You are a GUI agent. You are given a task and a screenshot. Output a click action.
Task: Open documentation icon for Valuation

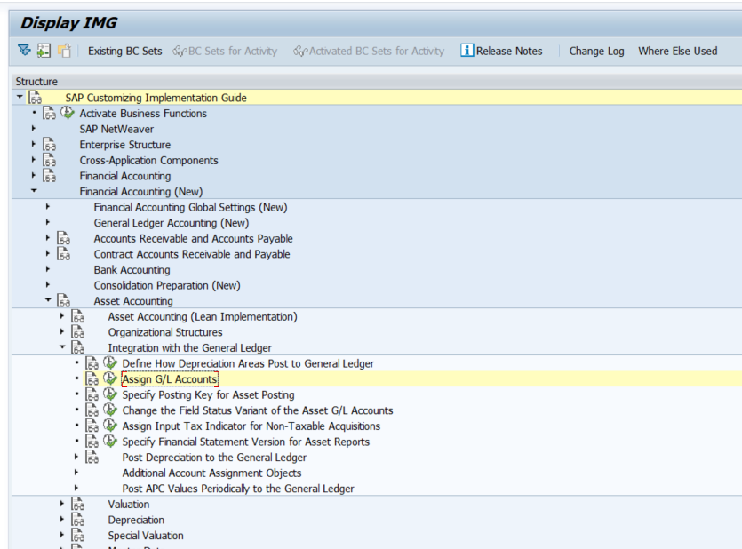click(77, 504)
